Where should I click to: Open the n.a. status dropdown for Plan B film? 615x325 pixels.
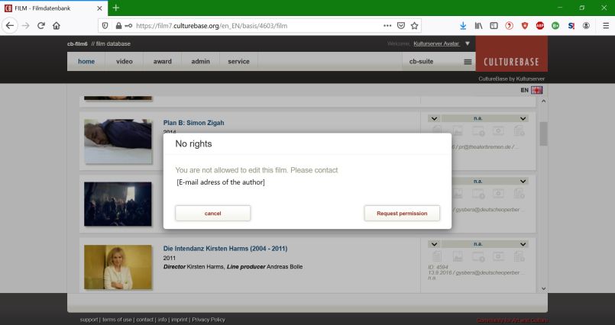pos(523,118)
